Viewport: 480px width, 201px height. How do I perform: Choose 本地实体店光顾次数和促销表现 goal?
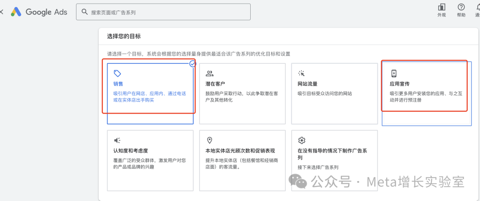tap(242, 160)
